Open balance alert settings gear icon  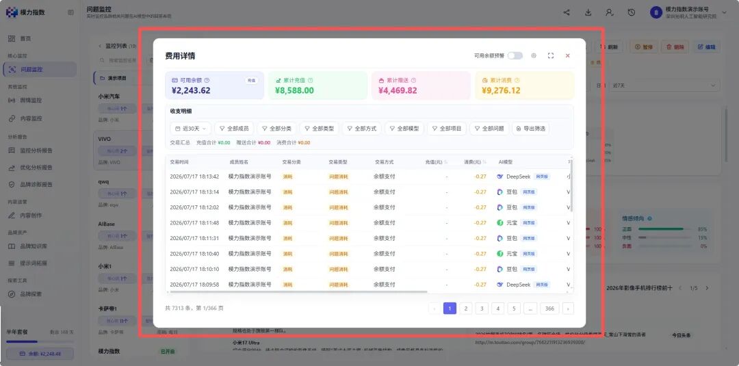point(534,55)
